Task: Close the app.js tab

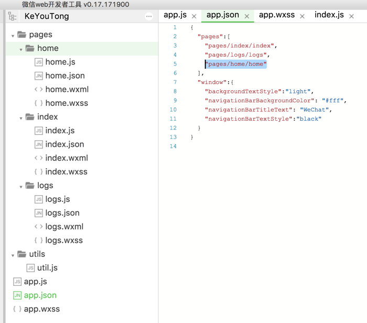Action: tap(194, 16)
